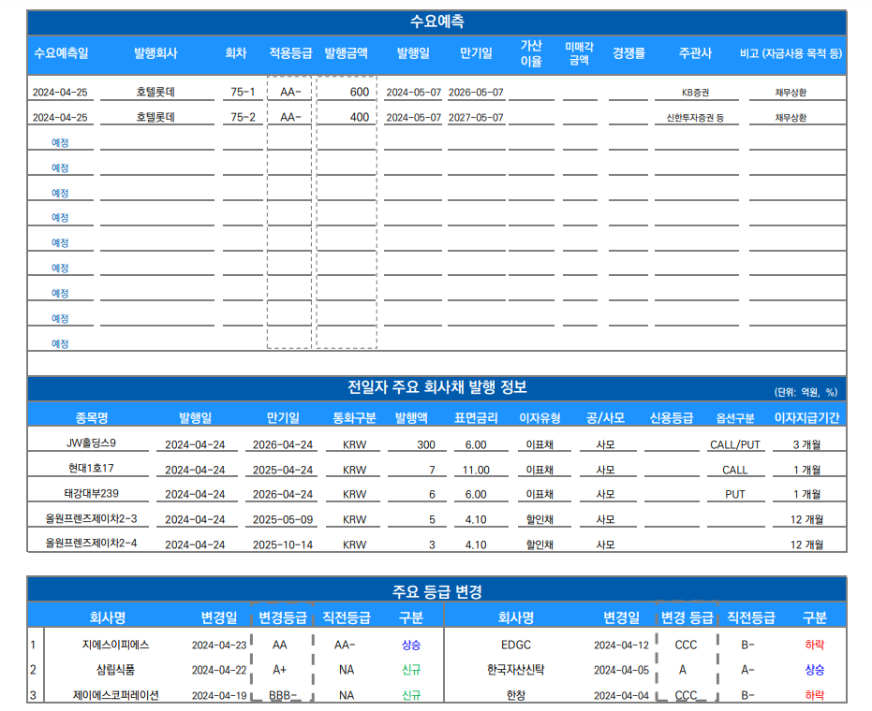Image resolution: width=872 pixels, height=711 pixels.
Task: Click the 전일자 주요 회사채 발행 정보 title
Action: 436,388
